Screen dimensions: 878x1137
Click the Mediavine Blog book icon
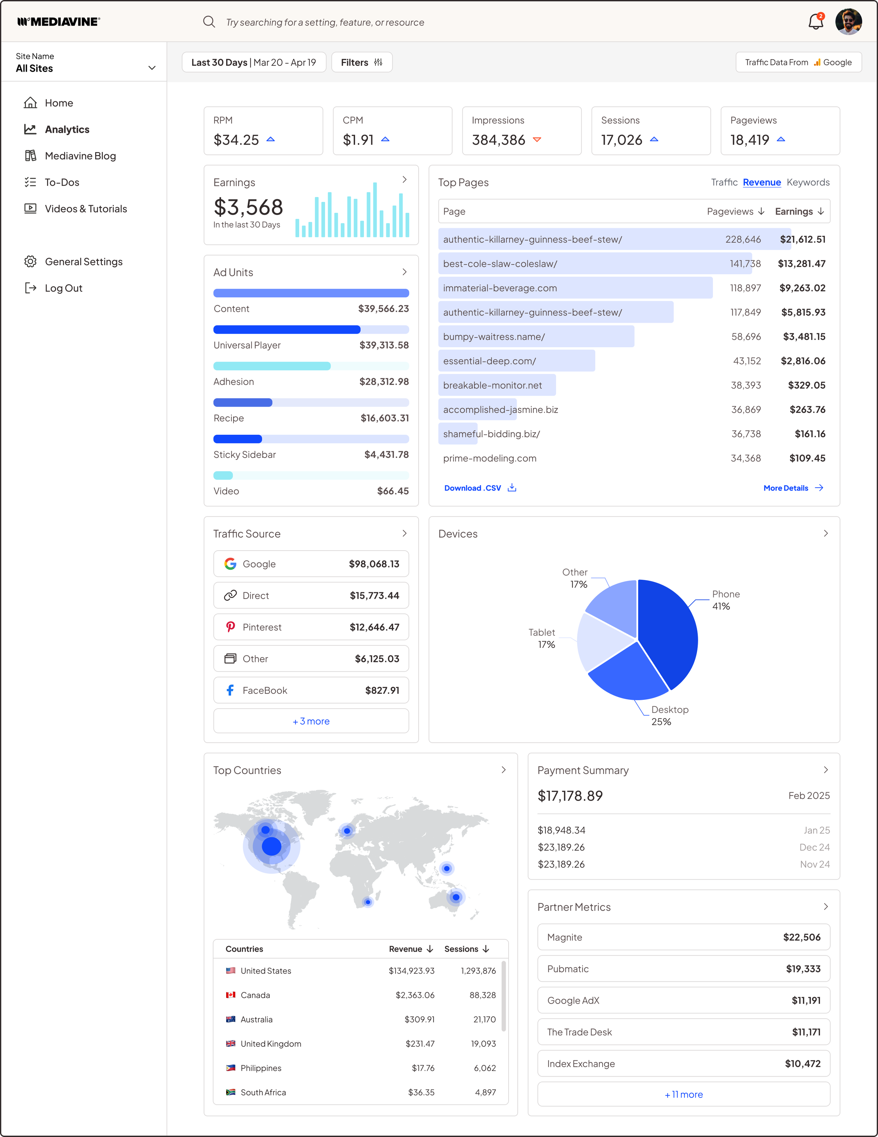click(31, 156)
